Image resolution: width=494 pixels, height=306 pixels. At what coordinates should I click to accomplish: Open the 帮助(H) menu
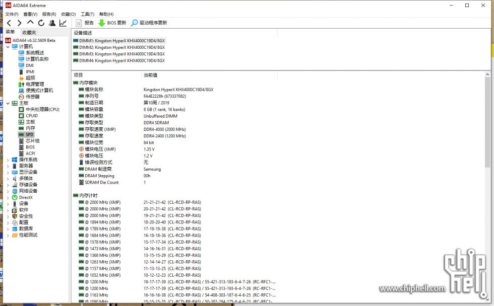pos(106,14)
